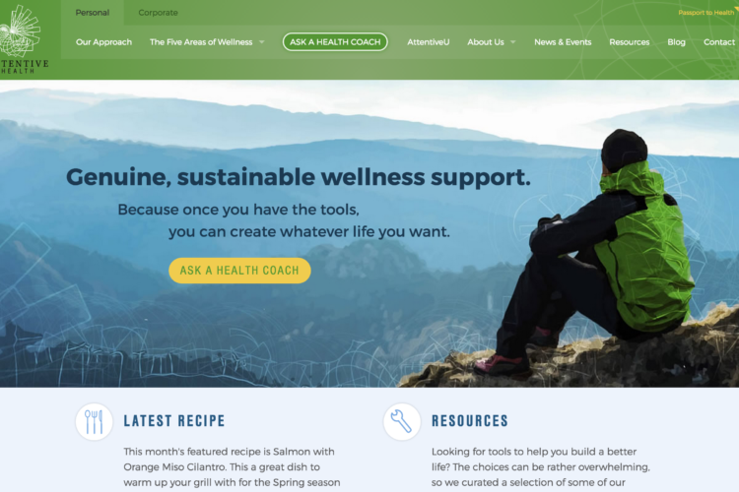Click the fork and knife recipe icon
This screenshot has width=739, height=492.
pos(94,421)
